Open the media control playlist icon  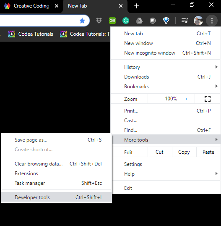[185, 21]
